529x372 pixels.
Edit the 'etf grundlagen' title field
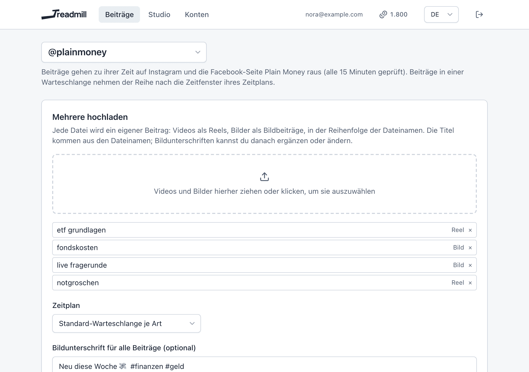(264, 230)
